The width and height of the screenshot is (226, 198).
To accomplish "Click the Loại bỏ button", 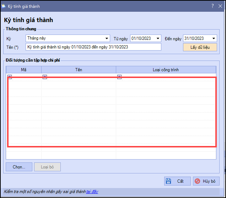I will (x=47, y=167).
